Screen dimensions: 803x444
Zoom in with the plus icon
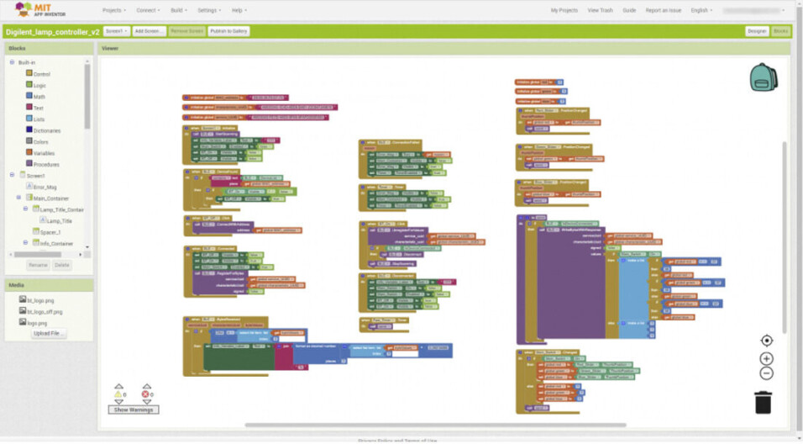767,359
